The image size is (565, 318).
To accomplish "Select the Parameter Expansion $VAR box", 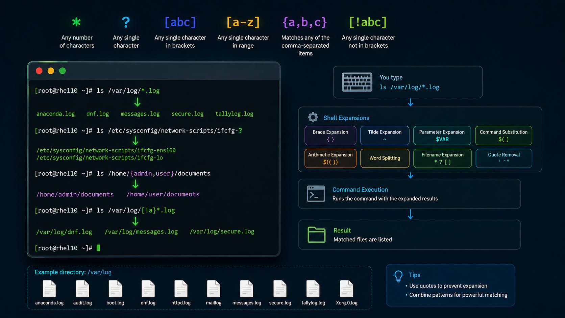I will [442, 136].
